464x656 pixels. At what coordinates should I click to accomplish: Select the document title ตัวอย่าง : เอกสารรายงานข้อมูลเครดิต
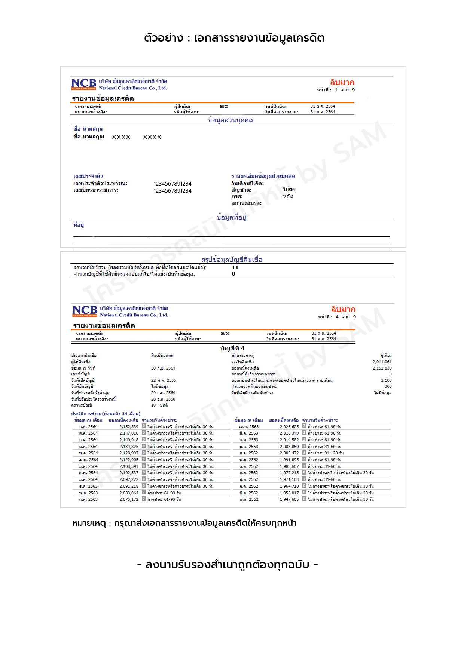click(234, 38)
